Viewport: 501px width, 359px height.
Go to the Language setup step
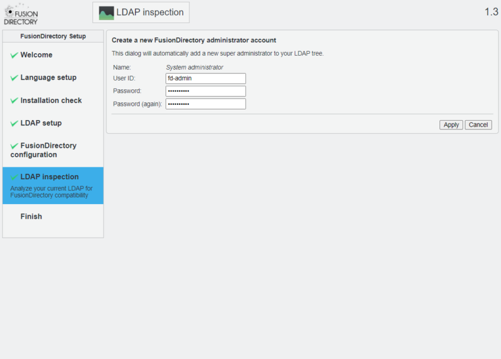coord(48,77)
